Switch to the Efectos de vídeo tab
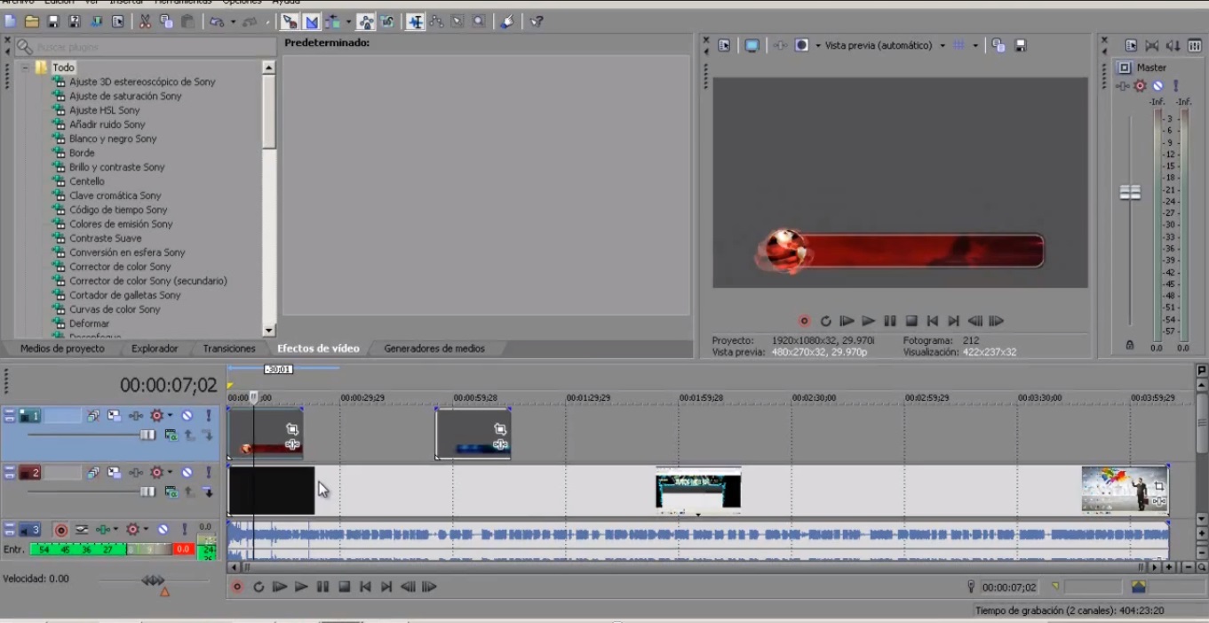This screenshot has height=623, width=1209. 318,348
